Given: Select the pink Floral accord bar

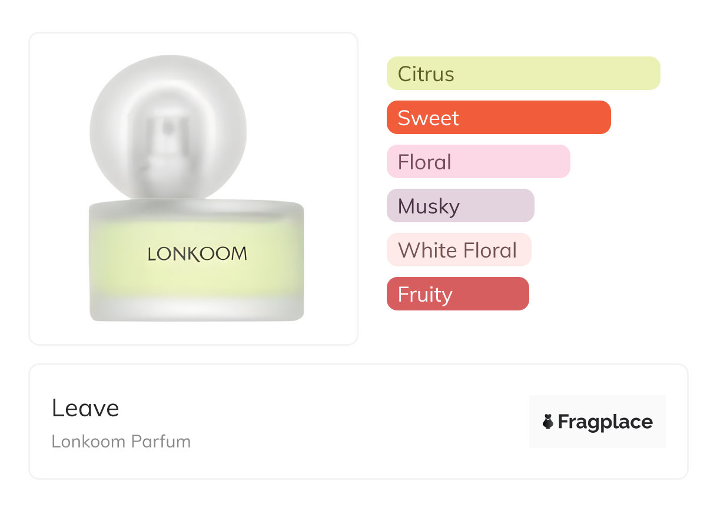Looking at the screenshot, I should click(478, 162).
